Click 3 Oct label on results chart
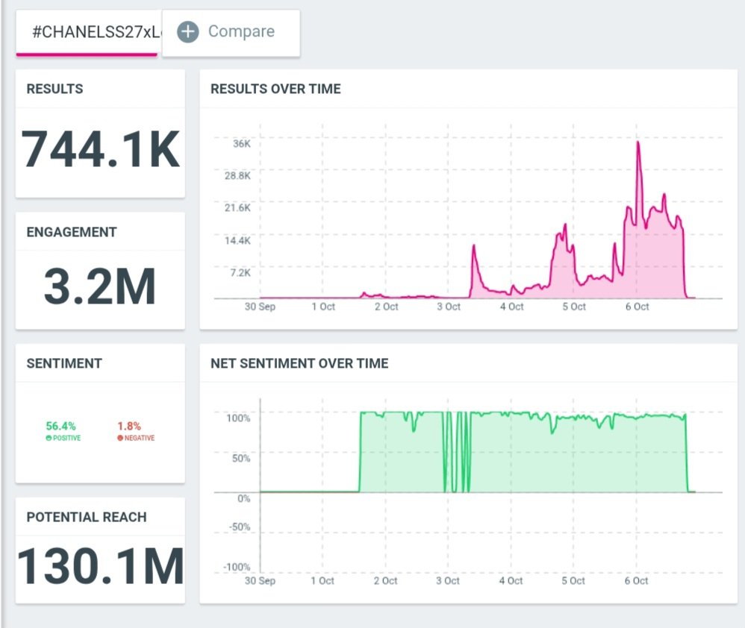This screenshot has height=628, width=745. pyautogui.click(x=449, y=307)
